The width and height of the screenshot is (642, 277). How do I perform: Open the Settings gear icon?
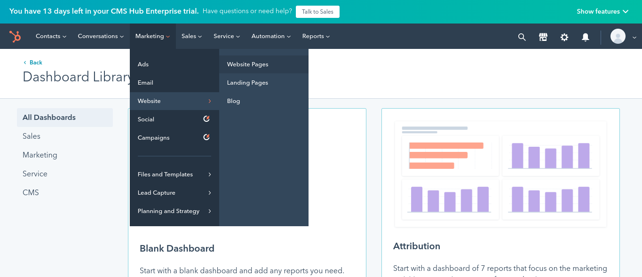[564, 37]
